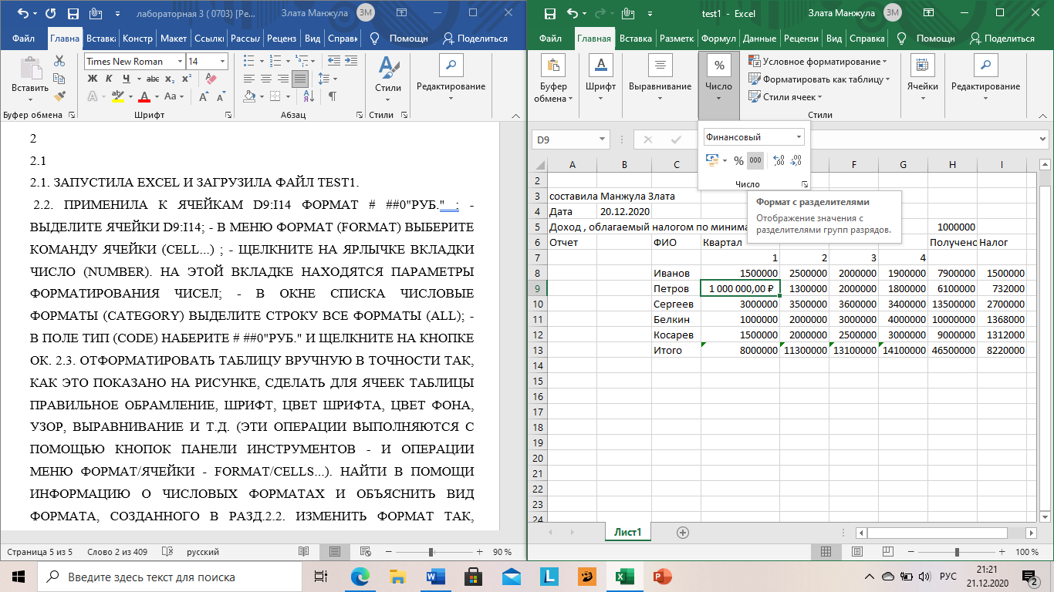Switch to Вид tab in Word
This screenshot has width=1054, height=592.
pos(312,39)
